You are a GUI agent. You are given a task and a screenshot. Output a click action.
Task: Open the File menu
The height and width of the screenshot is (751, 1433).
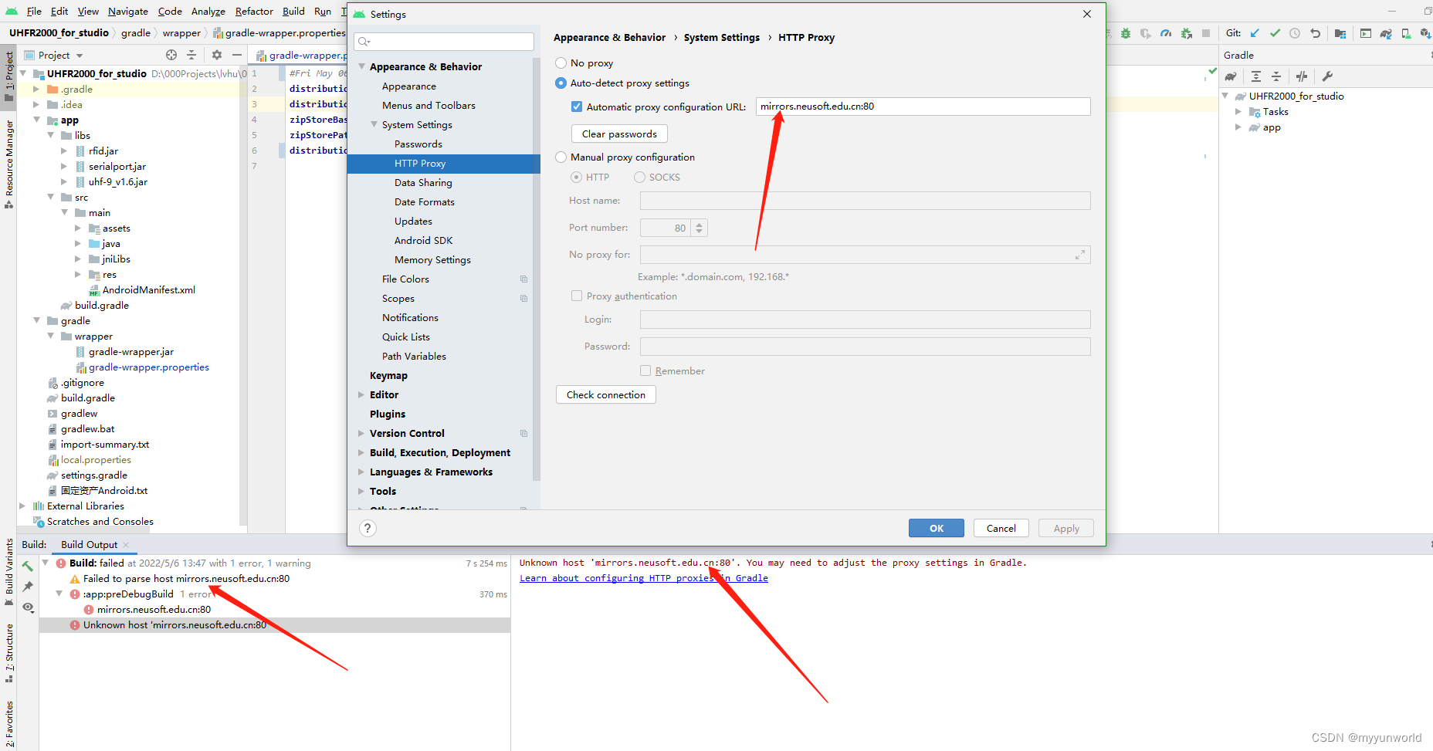(x=34, y=12)
